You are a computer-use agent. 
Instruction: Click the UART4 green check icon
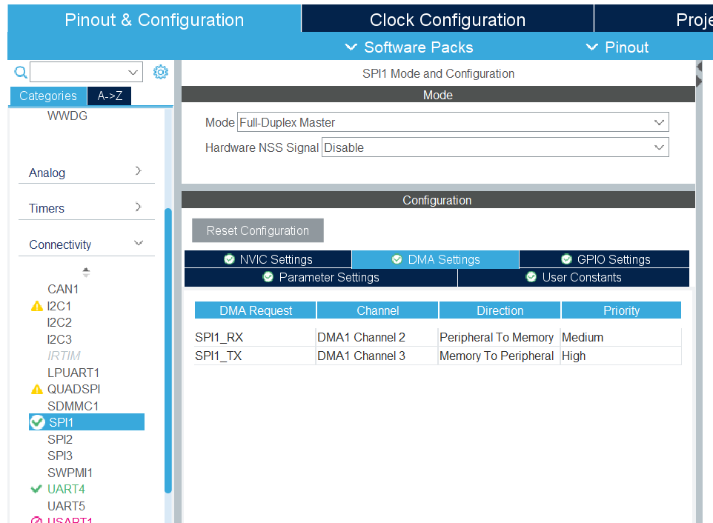[36, 489]
